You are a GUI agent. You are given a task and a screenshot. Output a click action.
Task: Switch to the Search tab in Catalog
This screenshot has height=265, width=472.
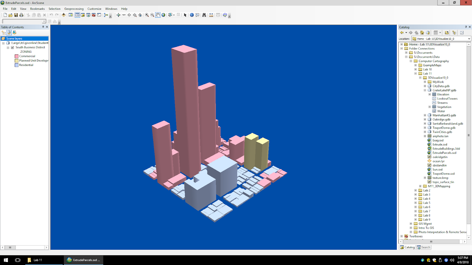[424, 247]
